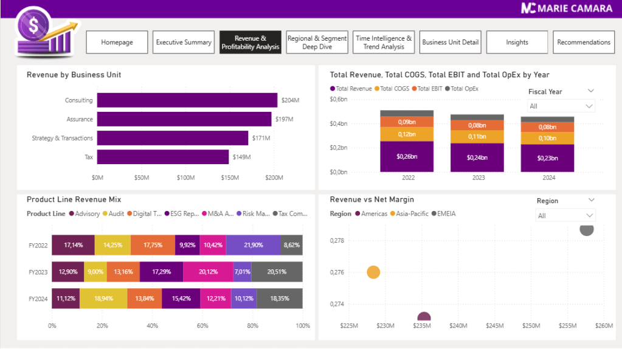Open the Fiscal Year 'All' dropdown

(560, 106)
